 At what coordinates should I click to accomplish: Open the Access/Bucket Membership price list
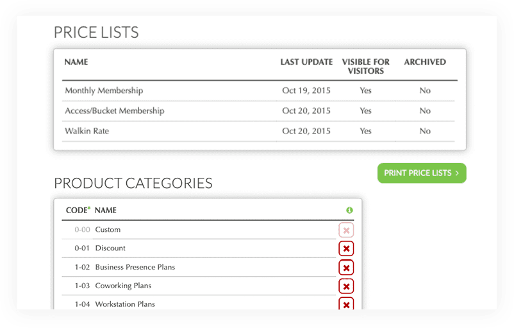tap(114, 111)
